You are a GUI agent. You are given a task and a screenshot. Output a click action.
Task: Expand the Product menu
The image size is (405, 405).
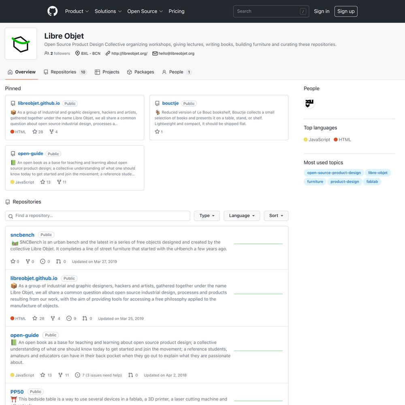[x=77, y=11]
